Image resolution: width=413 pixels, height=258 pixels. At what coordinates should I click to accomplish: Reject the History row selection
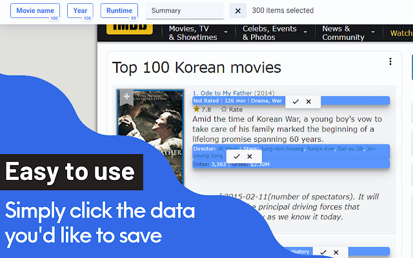336,252
